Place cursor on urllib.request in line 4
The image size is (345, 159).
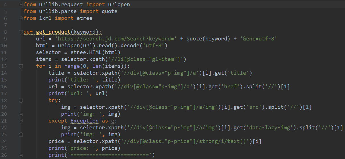(x=61, y=5)
